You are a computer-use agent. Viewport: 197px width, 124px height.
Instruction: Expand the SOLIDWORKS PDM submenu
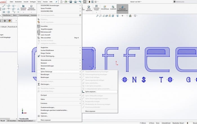coord(59,11)
